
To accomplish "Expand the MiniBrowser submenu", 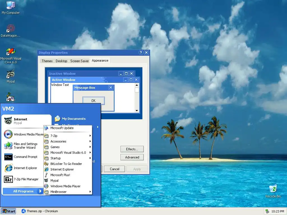I will tap(68, 192).
